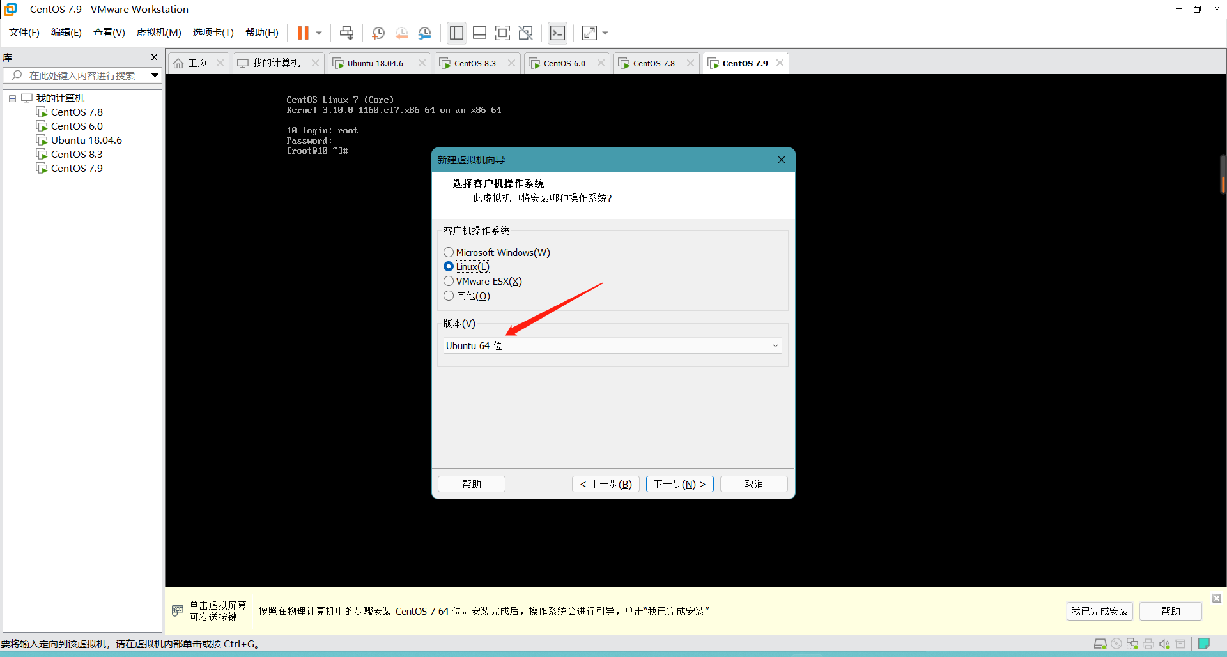Collapse the 我的计算机 tree node
This screenshot has width=1227, height=657.
pyautogui.click(x=12, y=98)
